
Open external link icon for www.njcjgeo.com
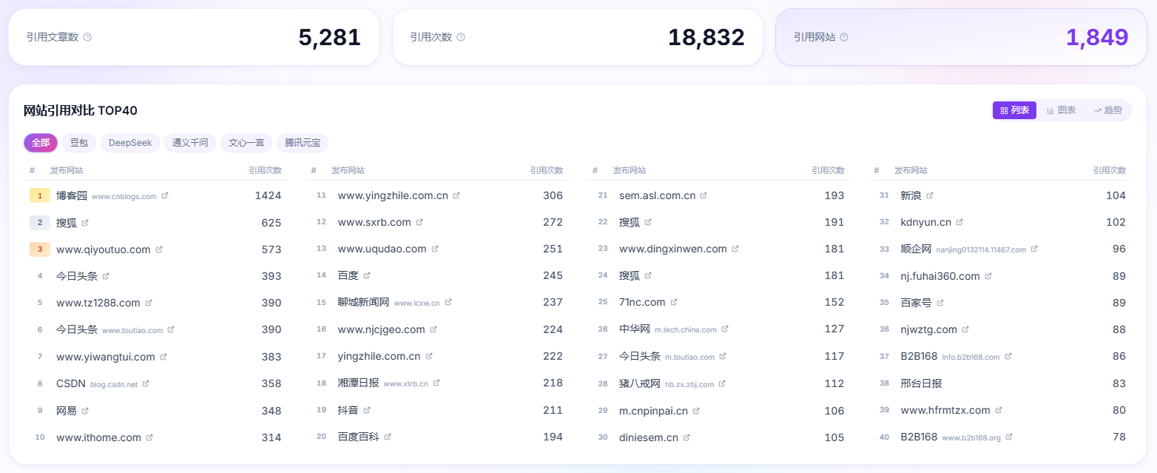pyautogui.click(x=434, y=329)
